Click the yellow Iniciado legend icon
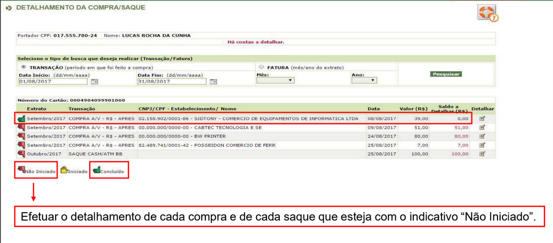 click(x=64, y=170)
